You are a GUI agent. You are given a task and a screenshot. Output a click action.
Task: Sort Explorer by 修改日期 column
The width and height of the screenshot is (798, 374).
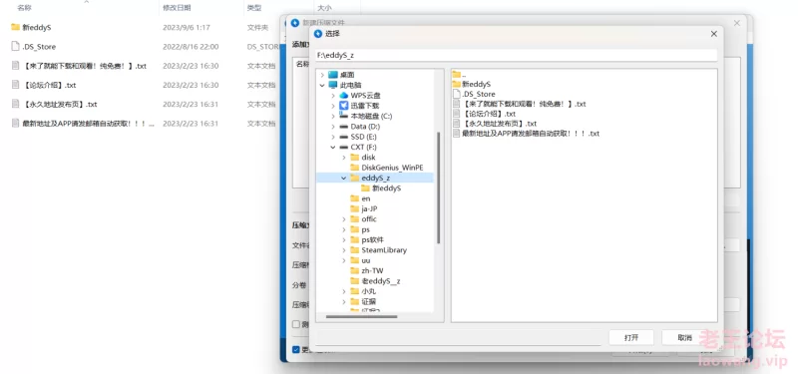(x=177, y=8)
